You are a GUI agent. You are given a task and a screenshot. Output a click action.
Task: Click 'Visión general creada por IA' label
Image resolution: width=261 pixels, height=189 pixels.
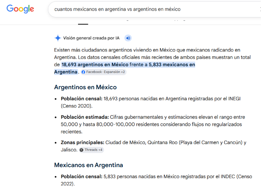click(91, 38)
